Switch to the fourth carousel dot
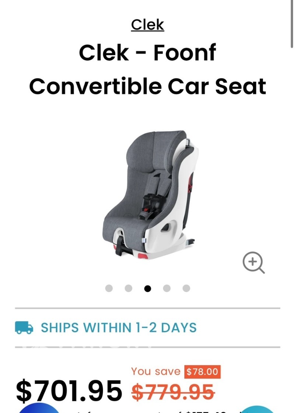 point(167,289)
